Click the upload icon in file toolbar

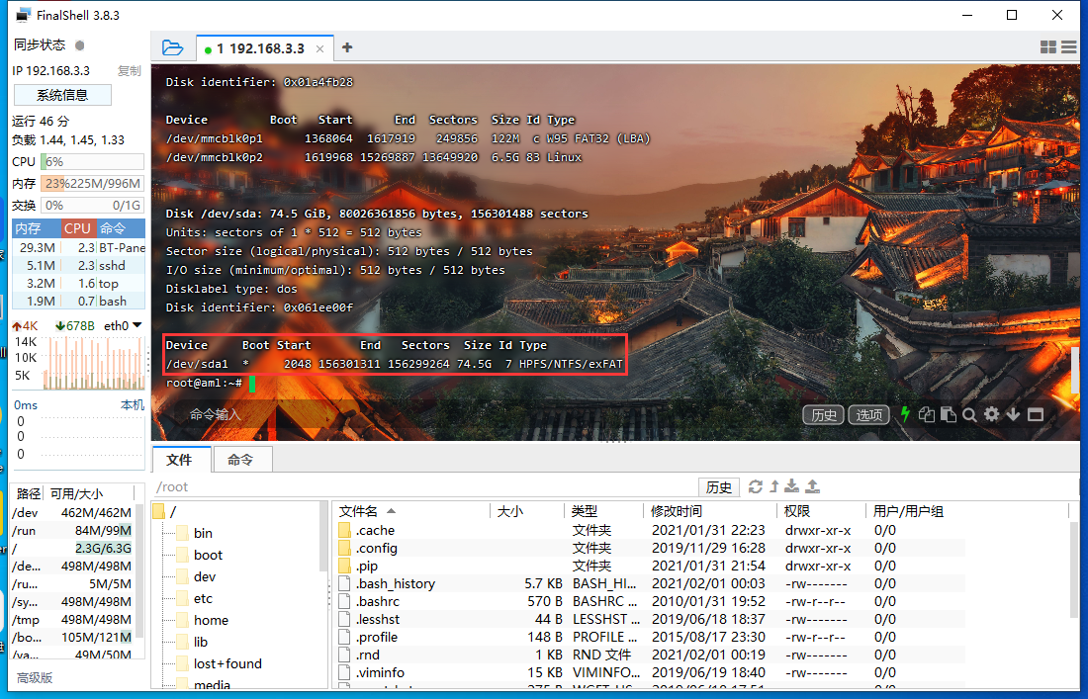(x=812, y=486)
